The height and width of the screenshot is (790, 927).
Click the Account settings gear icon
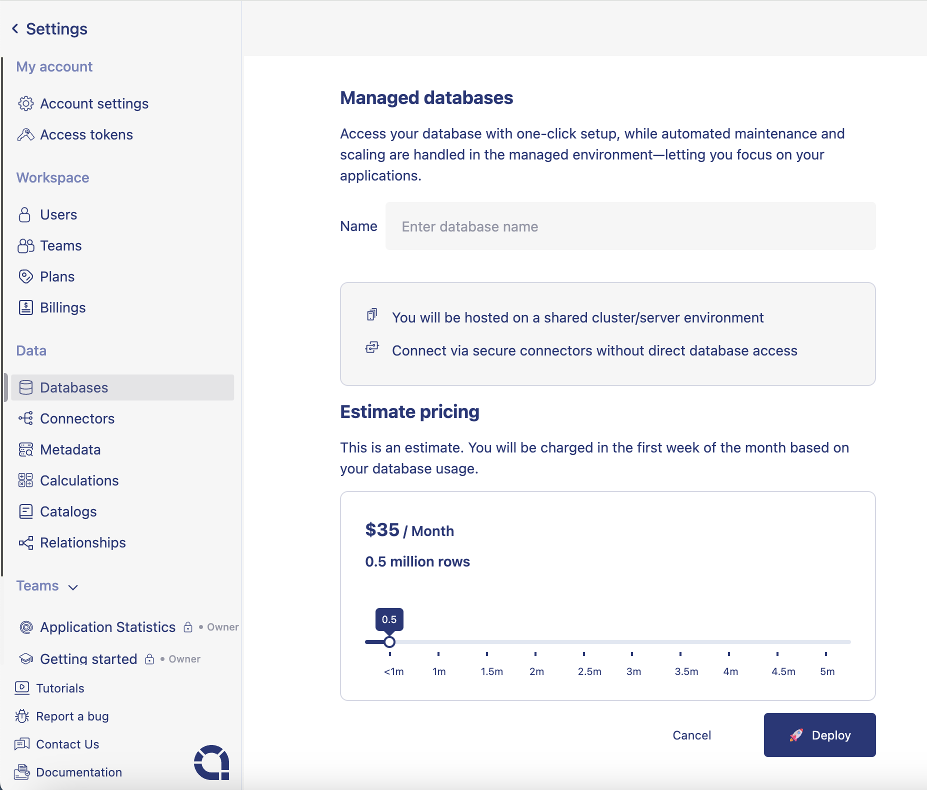pyautogui.click(x=26, y=103)
